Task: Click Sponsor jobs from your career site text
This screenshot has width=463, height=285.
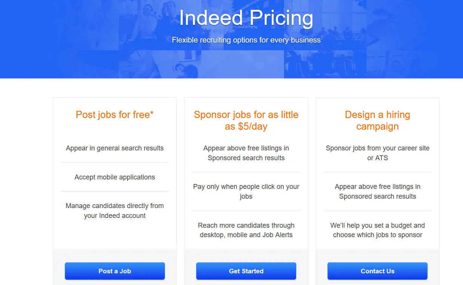Action: (x=377, y=153)
